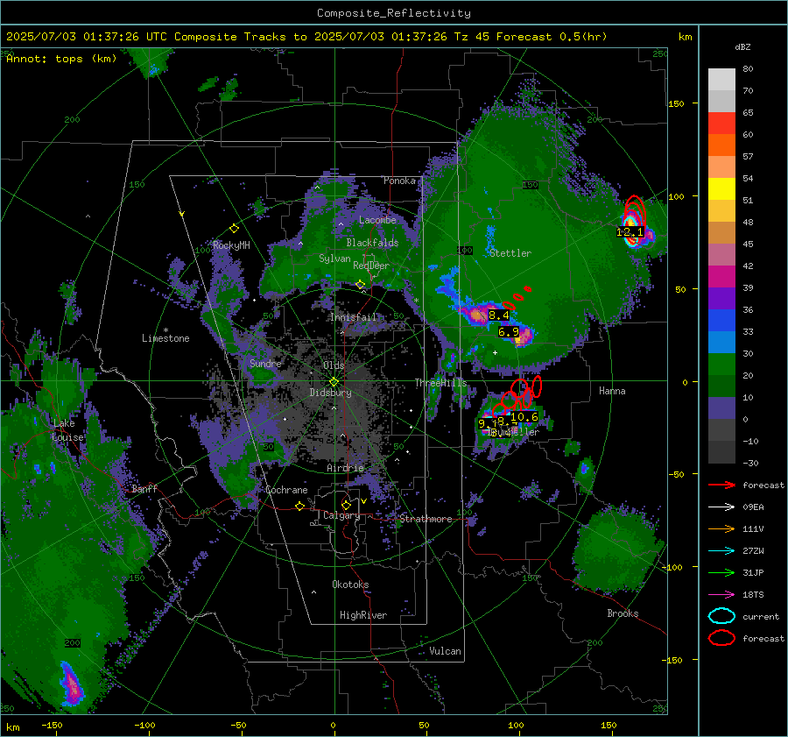Click the Banff label on map
Screen dimensions: 788x737
tap(144, 488)
